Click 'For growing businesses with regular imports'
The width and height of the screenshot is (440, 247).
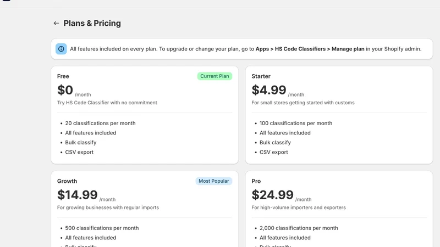108,207
